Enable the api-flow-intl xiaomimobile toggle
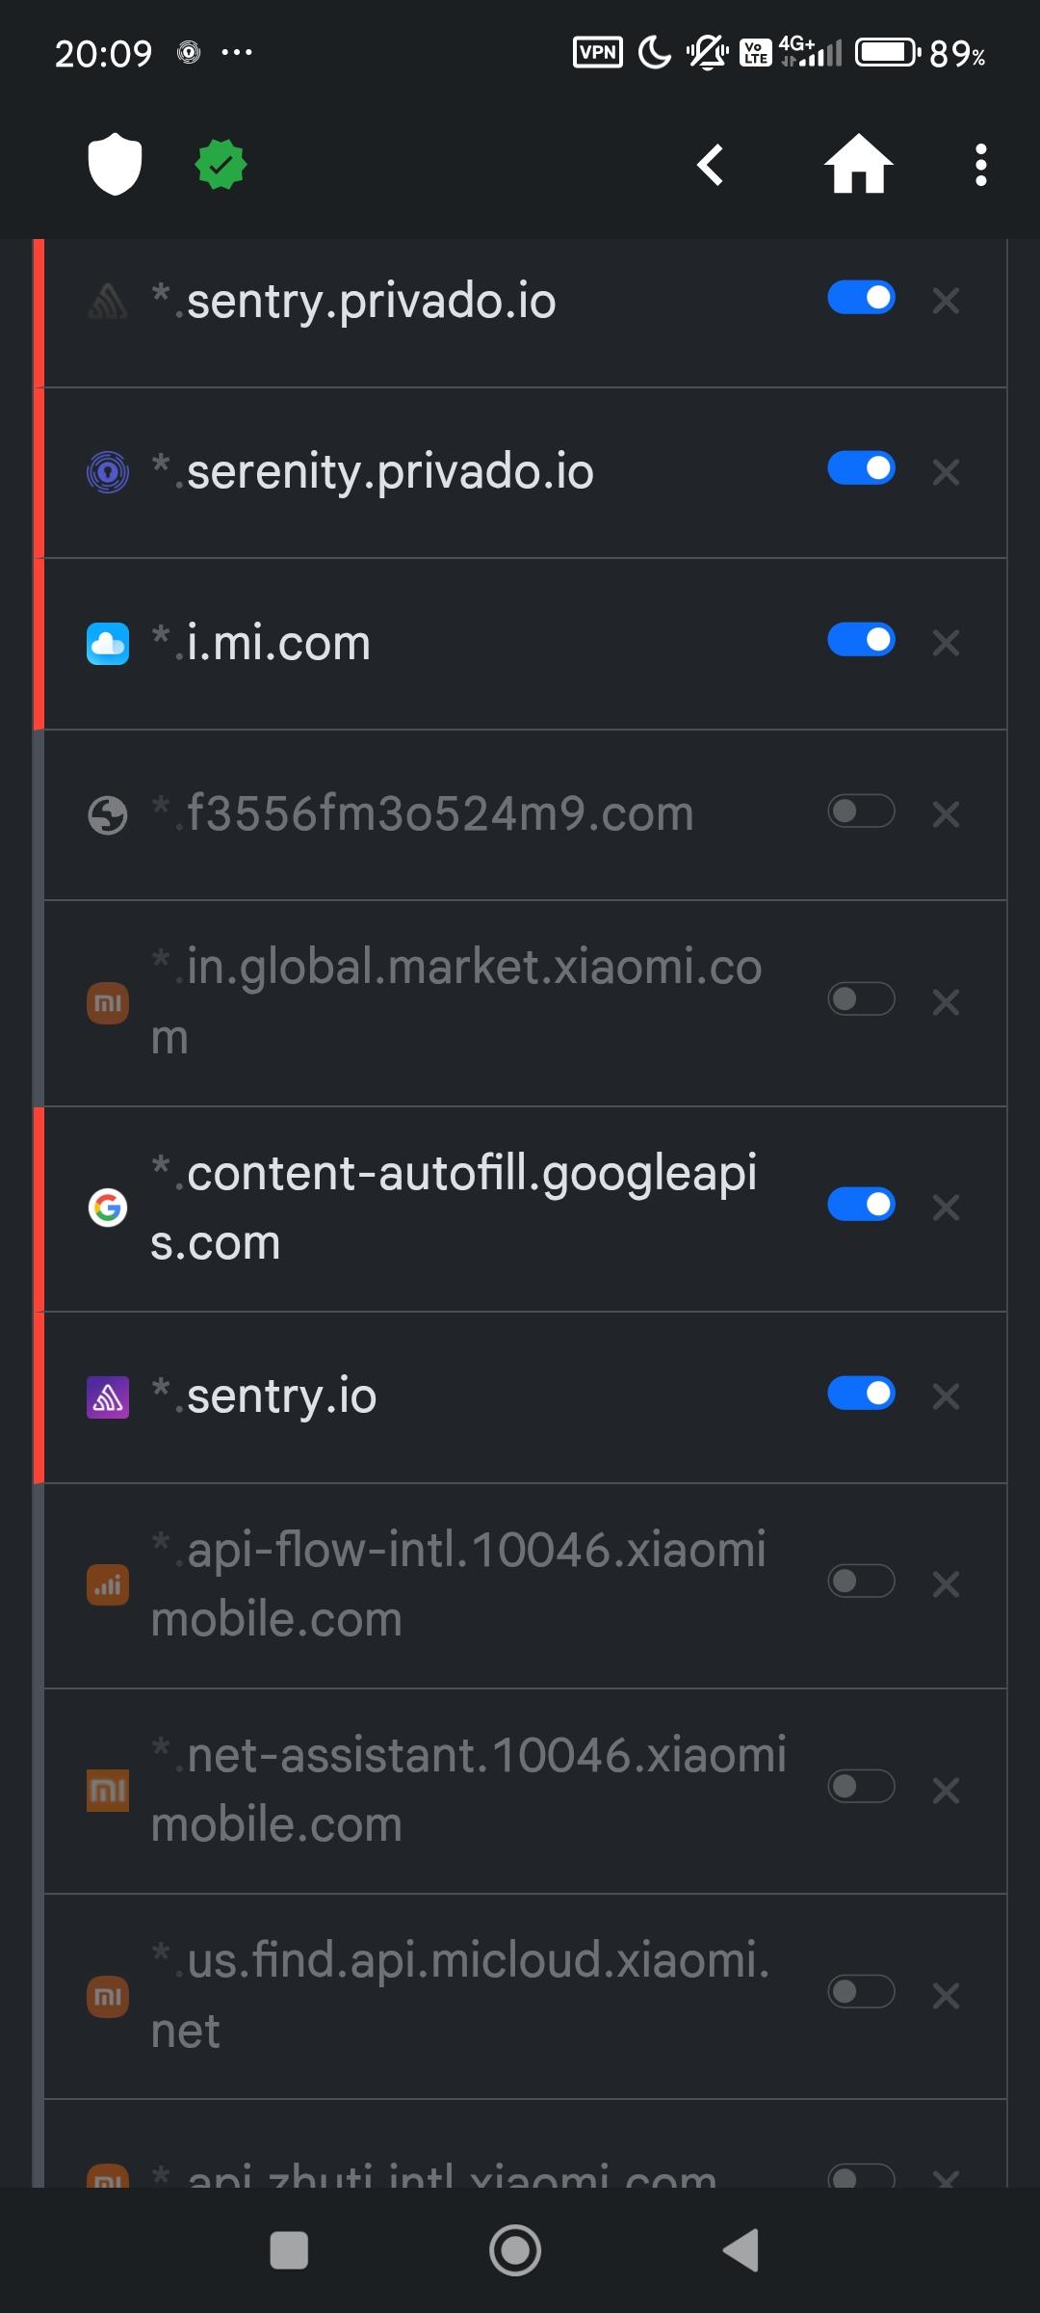This screenshot has width=1040, height=2313. [861, 1582]
